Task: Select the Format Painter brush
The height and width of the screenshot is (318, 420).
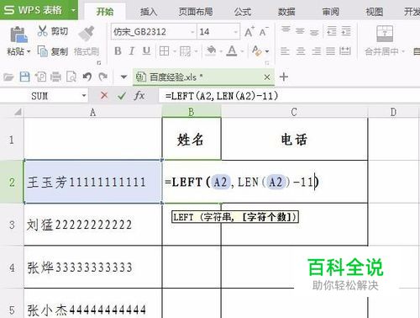Action: coord(87,34)
